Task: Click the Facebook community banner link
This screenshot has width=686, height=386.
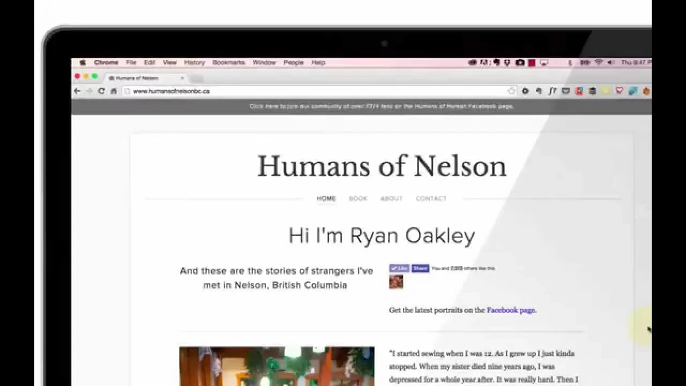Action: (x=382, y=106)
